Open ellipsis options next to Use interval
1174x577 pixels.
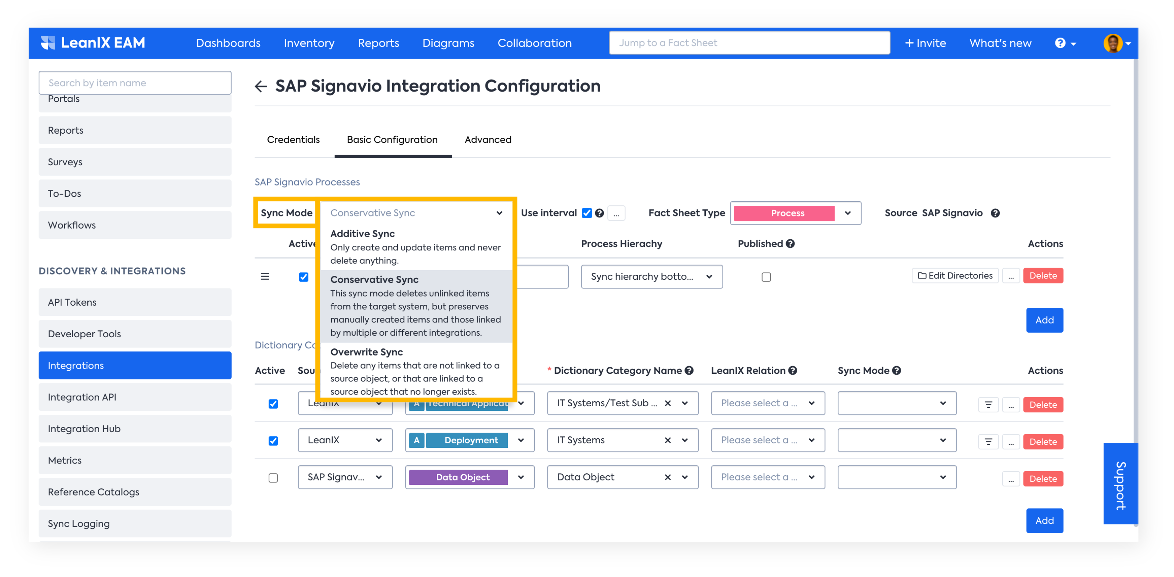pos(616,213)
